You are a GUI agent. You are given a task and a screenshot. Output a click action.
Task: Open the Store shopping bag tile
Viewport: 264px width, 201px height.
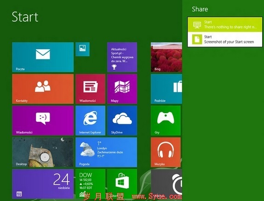click(x=122, y=184)
